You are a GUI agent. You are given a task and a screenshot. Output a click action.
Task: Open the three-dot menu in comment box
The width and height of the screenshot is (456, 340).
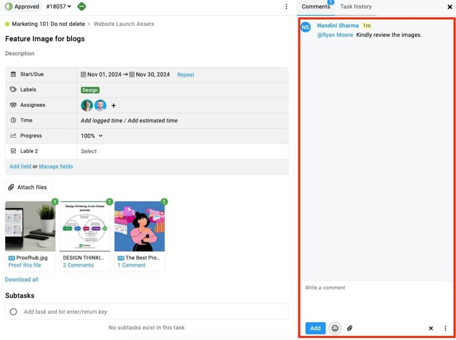tap(446, 328)
